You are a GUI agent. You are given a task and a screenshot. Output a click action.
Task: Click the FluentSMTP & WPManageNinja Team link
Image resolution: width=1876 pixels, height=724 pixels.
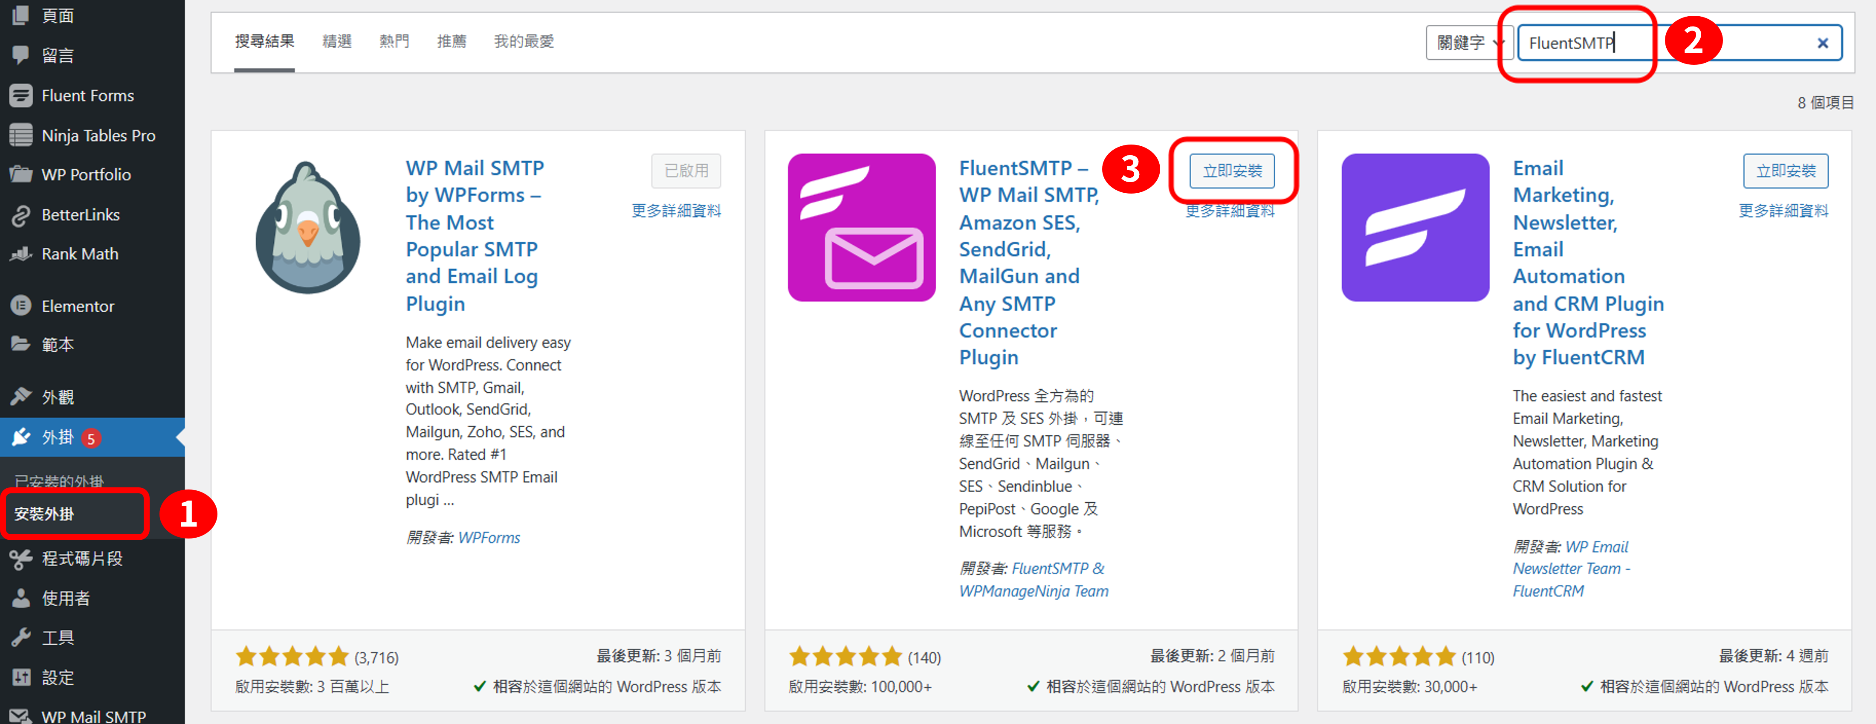coord(1034,580)
